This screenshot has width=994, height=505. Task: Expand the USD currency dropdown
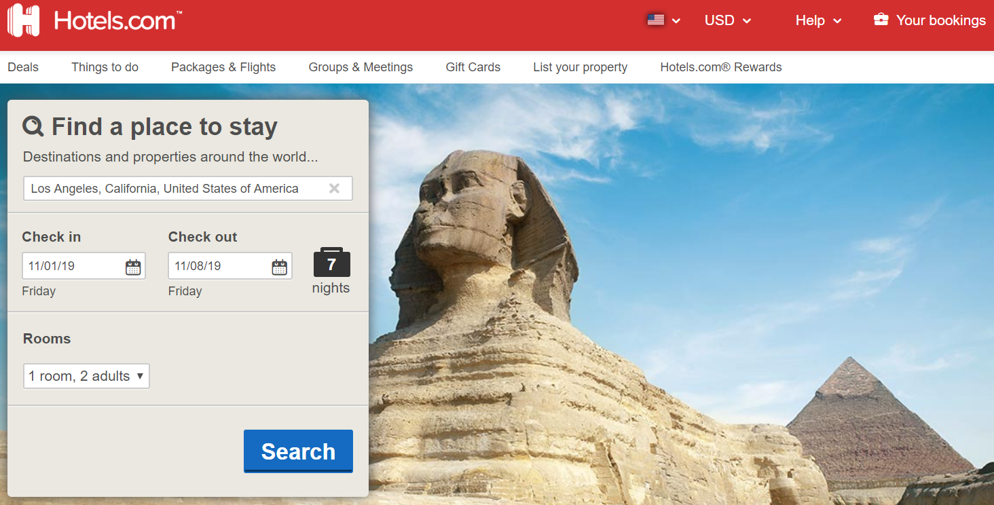pyautogui.click(x=728, y=20)
